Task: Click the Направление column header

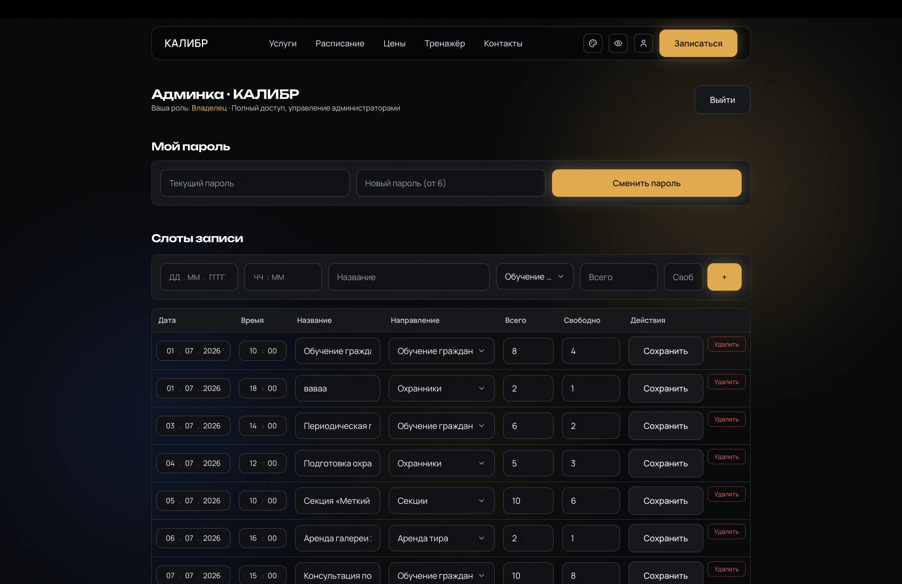Action: (415, 320)
